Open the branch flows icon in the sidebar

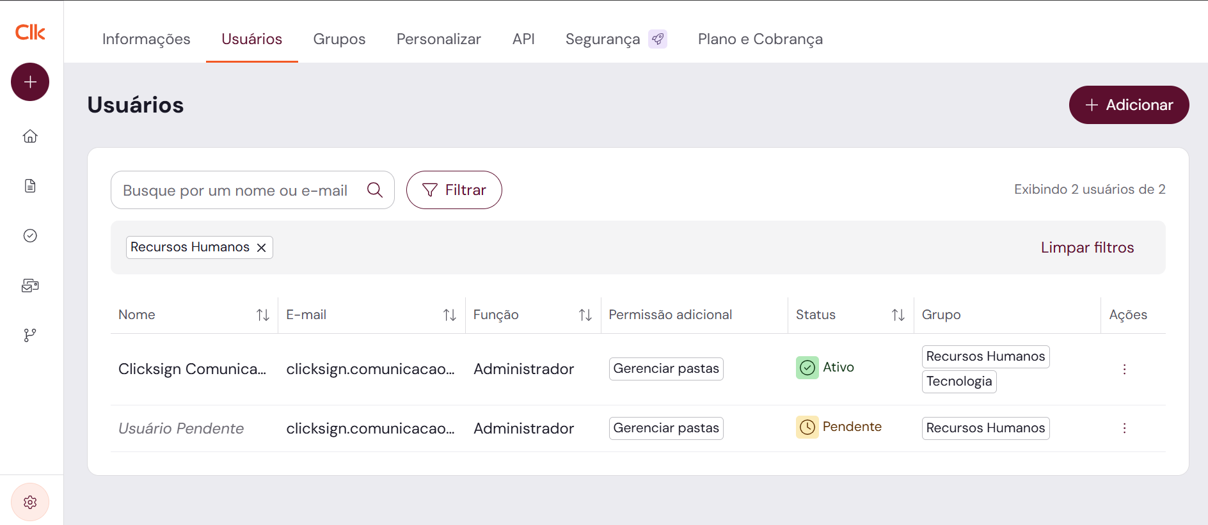(30, 335)
